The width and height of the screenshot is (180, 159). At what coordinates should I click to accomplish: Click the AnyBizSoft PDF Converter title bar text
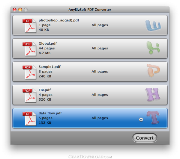coord(90,10)
